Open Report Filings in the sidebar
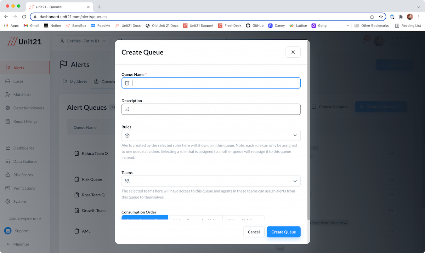Screen dimensions: 425x253 (x=25, y=121)
